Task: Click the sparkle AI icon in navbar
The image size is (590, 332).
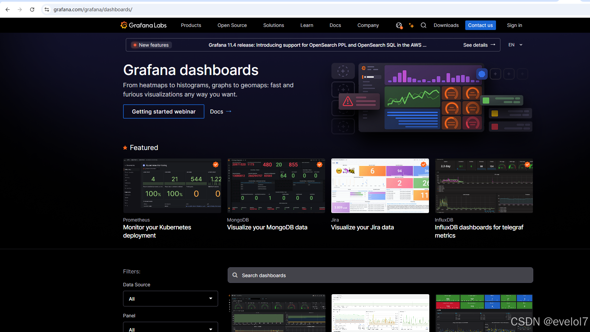Action: 411,25
